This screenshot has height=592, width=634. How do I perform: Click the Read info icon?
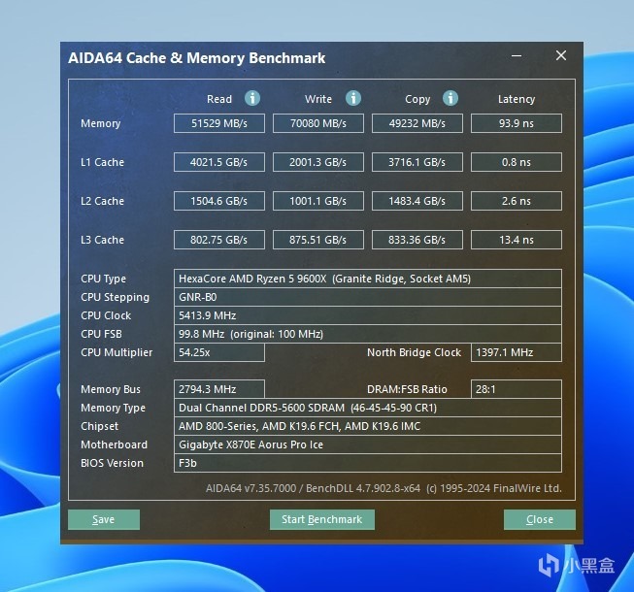tap(252, 98)
